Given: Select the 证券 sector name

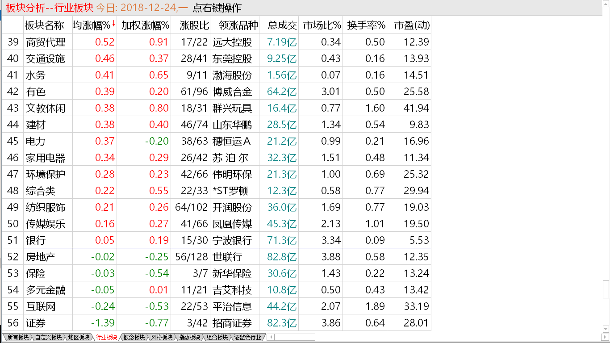Looking at the screenshot, I should [36, 323].
